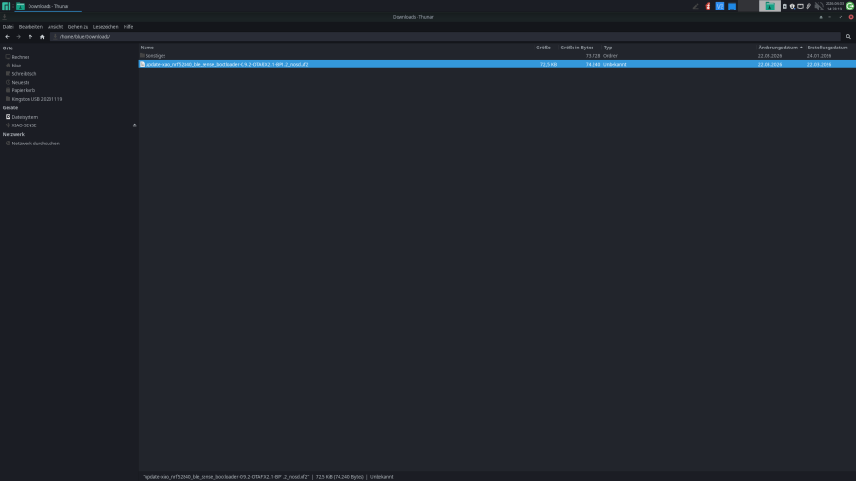This screenshot has height=481, width=856.
Task: Go back using the back arrow
Action: pyautogui.click(x=7, y=37)
